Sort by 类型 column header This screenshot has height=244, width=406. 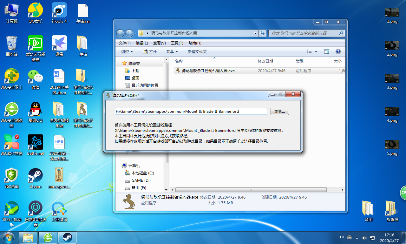click(x=300, y=61)
